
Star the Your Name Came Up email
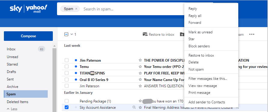click(x=140, y=80)
